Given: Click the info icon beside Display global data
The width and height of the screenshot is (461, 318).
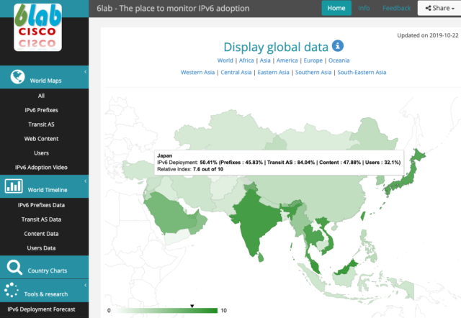Looking at the screenshot, I should 338,46.
